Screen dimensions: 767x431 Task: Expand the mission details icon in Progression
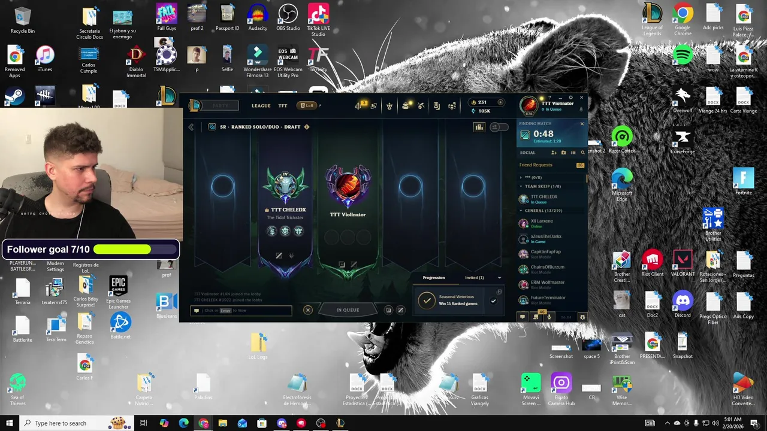[499, 292]
